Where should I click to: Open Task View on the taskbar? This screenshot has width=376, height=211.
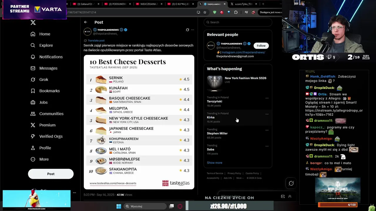click(x=172, y=206)
